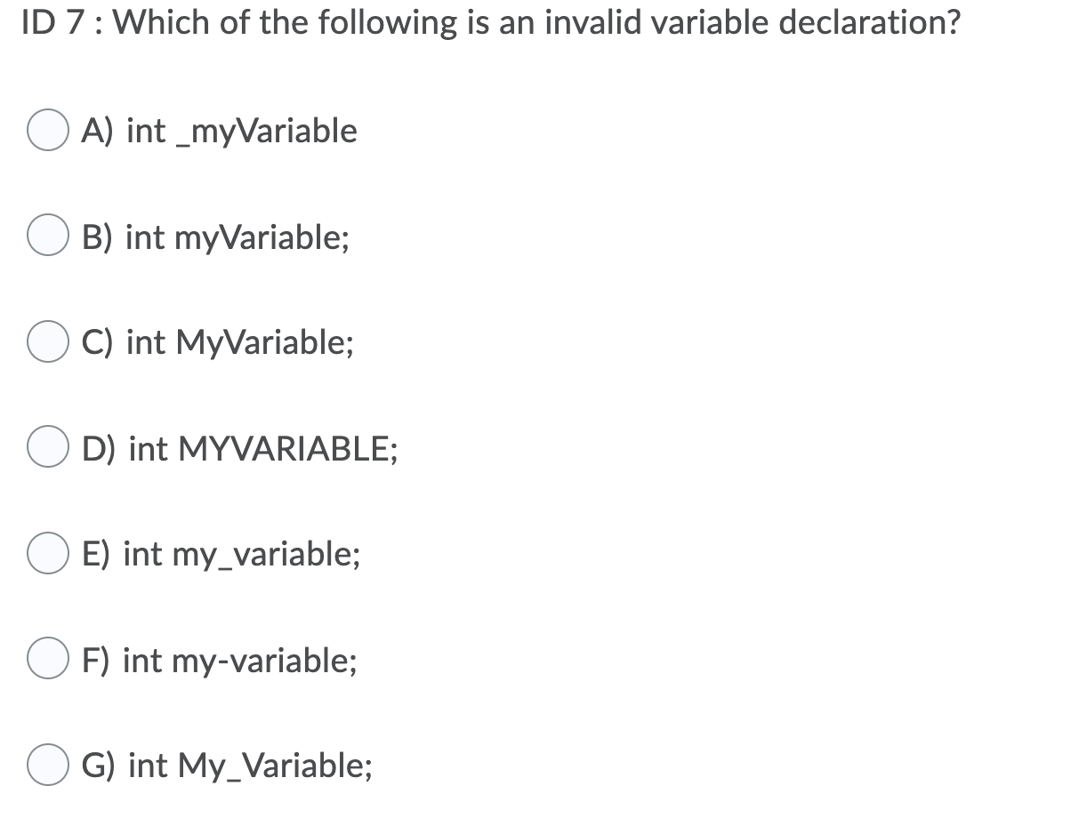
Task: Select radio button for option C
Action: (48, 341)
